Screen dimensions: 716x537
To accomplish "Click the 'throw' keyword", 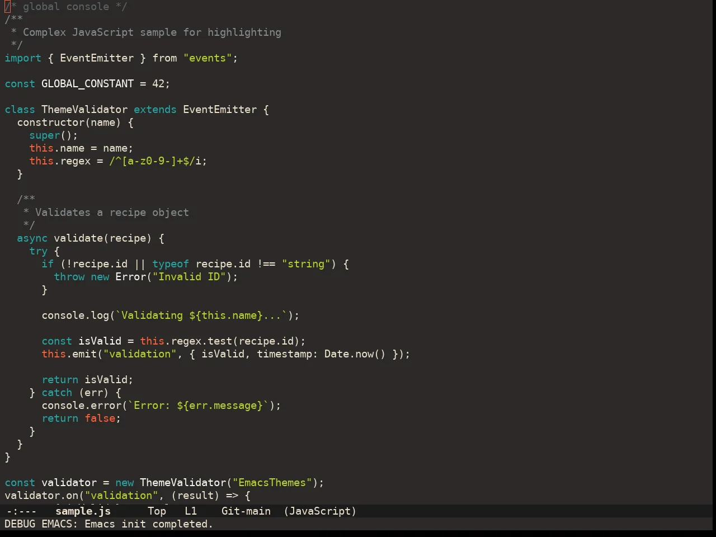I will [x=69, y=276].
